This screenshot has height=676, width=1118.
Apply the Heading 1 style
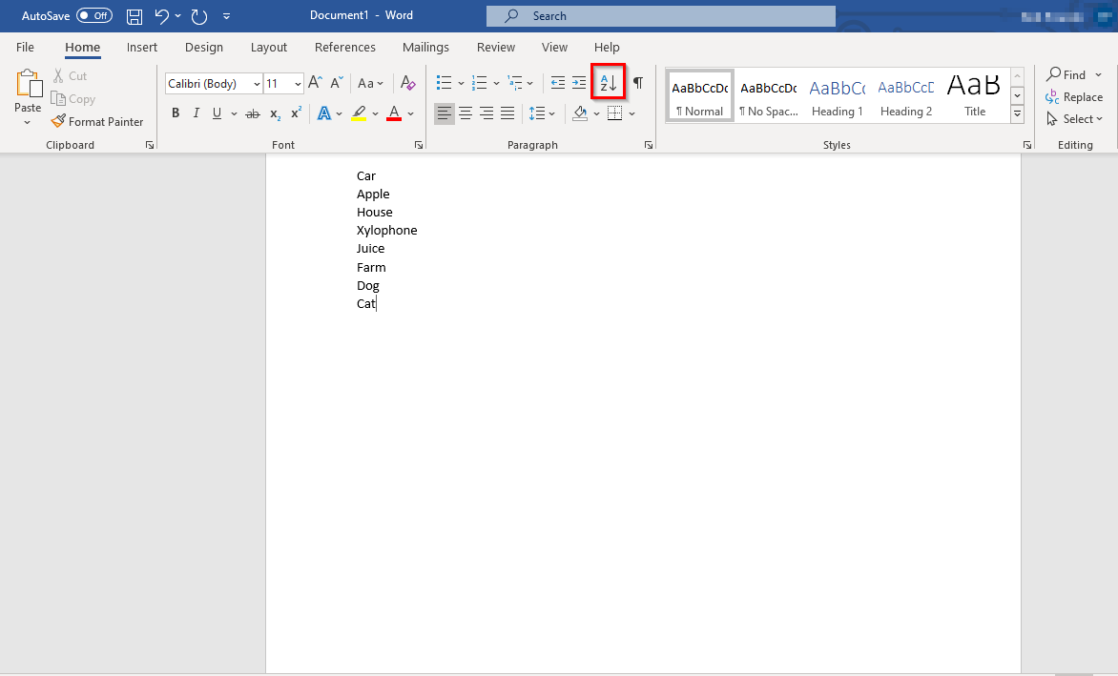pyautogui.click(x=838, y=96)
